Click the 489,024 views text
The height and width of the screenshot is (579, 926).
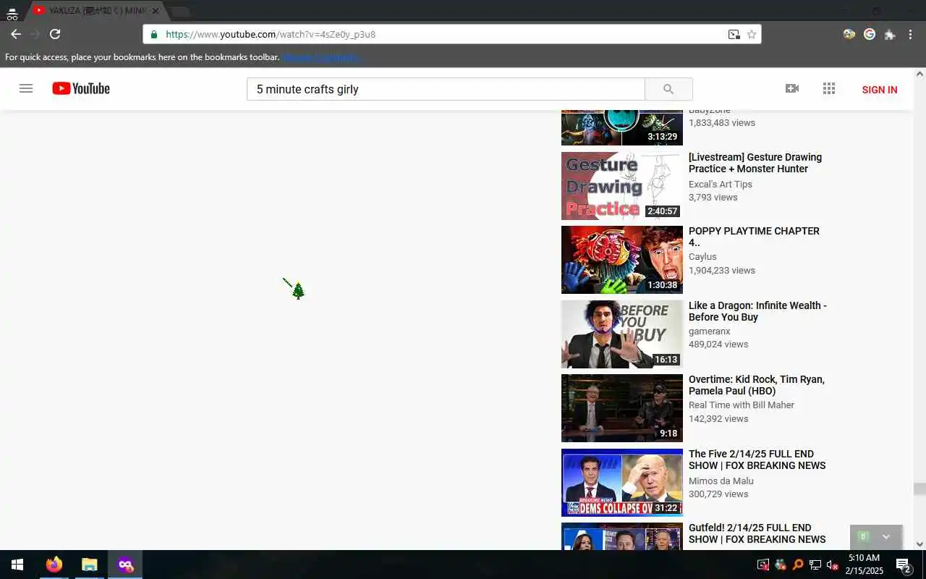pos(718,345)
